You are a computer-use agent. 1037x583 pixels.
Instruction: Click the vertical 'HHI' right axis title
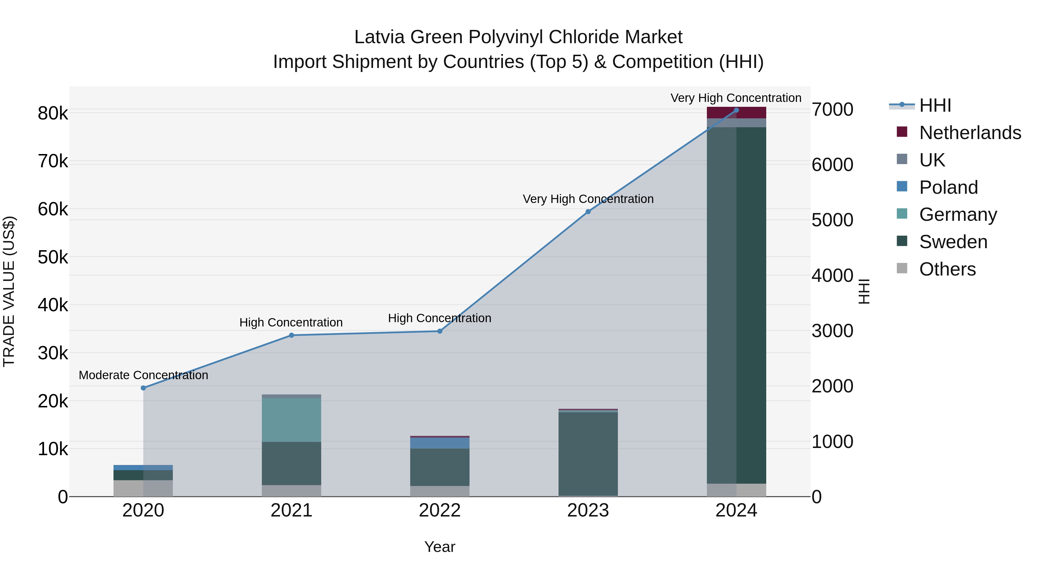[x=864, y=291]
